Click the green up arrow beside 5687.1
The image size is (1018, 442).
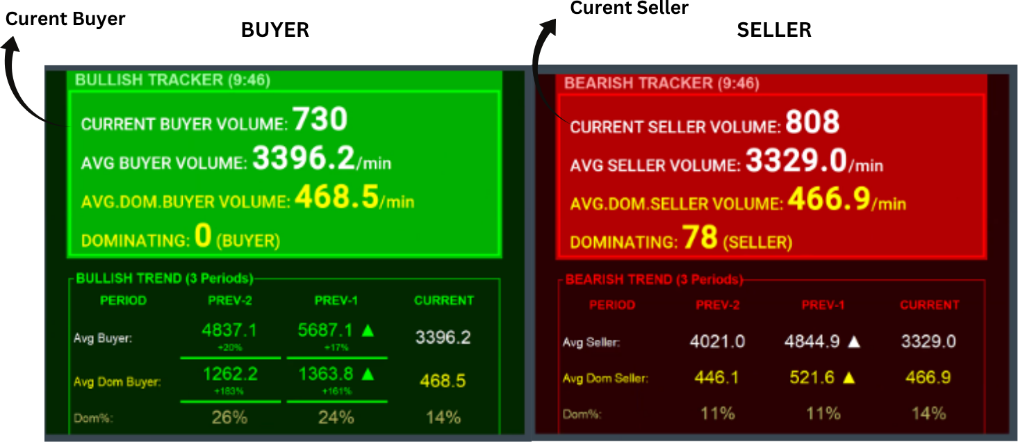(368, 331)
